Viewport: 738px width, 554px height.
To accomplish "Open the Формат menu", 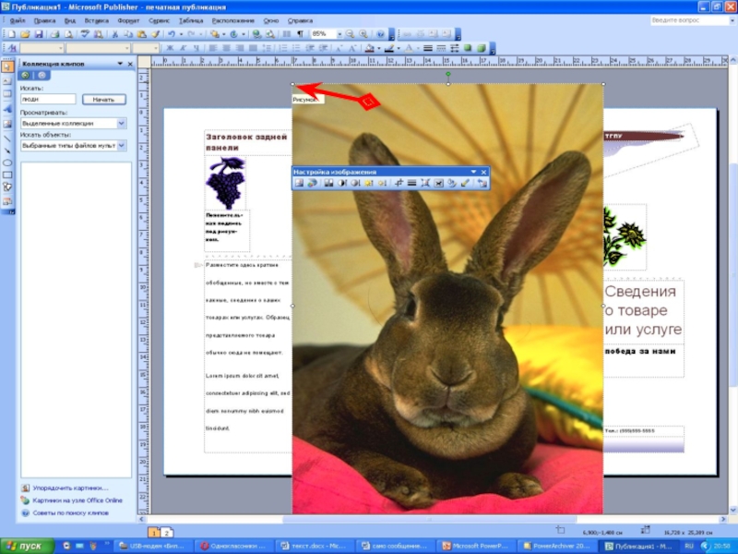I will tap(128, 19).
